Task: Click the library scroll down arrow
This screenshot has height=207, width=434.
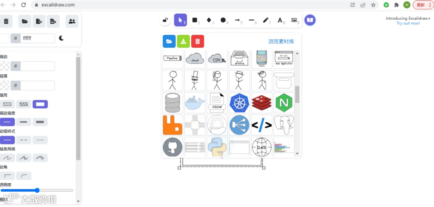Action: pyautogui.click(x=297, y=154)
